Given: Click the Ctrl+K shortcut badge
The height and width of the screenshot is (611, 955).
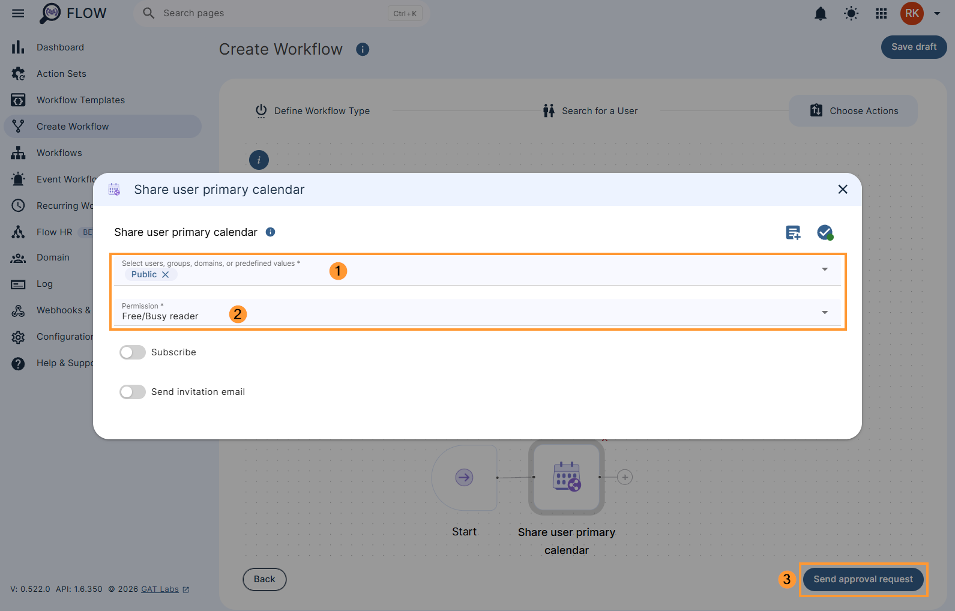Looking at the screenshot, I should tap(405, 13).
